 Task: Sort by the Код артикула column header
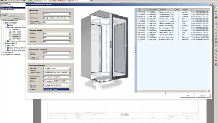pos(152,10)
